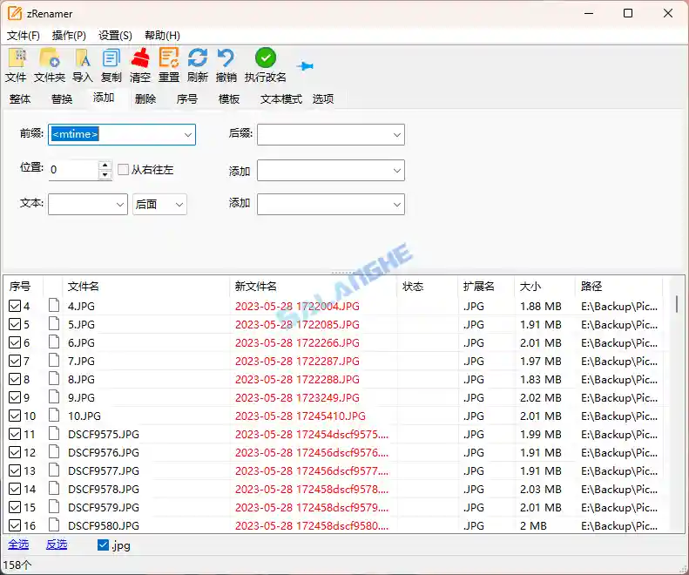The image size is (689, 575).
Task: Click the 文件夹 (add folder) toolbar icon
Action: tap(49, 58)
